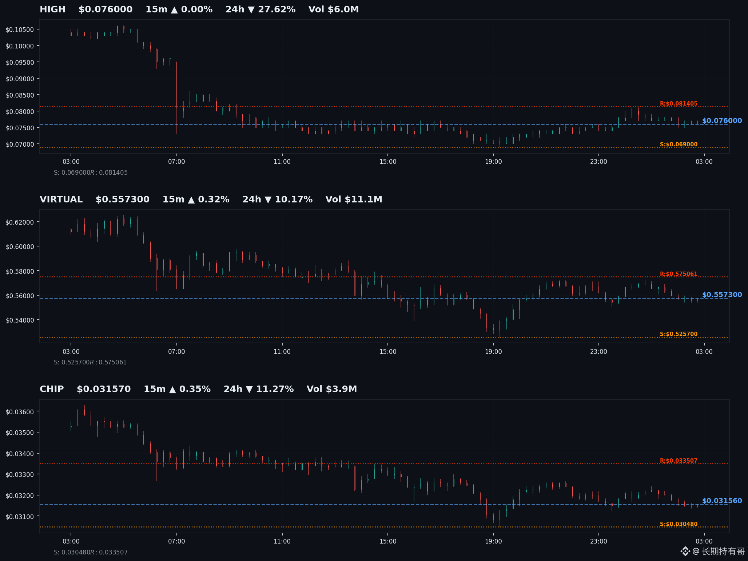This screenshot has height=561, width=748.
Task: Select the 23:00 time label under HIGH chart
Action: [598, 162]
